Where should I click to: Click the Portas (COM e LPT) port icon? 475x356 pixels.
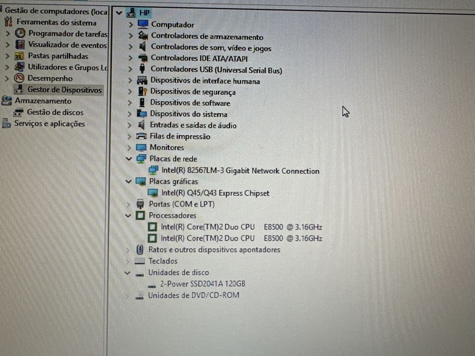140,204
